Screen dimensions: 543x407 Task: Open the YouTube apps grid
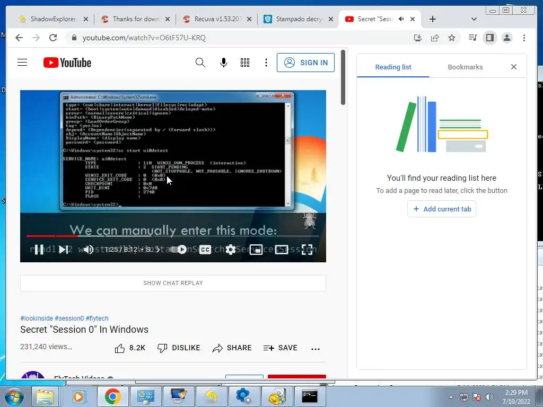(x=245, y=63)
